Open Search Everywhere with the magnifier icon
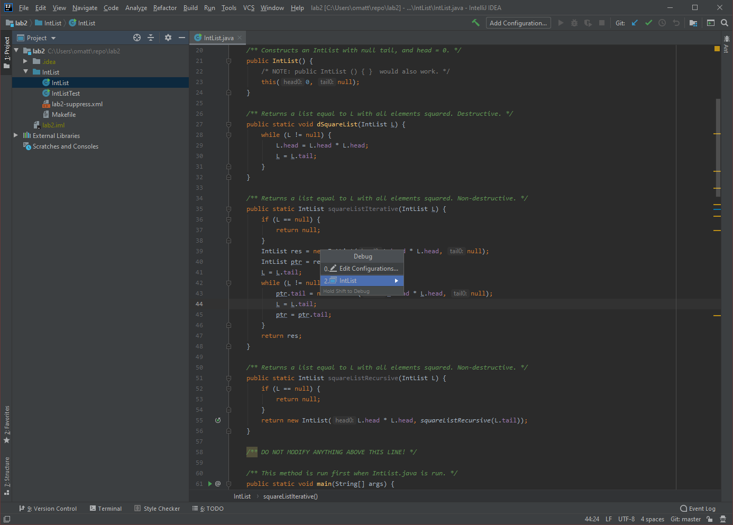This screenshot has width=733, height=525. pyautogui.click(x=725, y=23)
